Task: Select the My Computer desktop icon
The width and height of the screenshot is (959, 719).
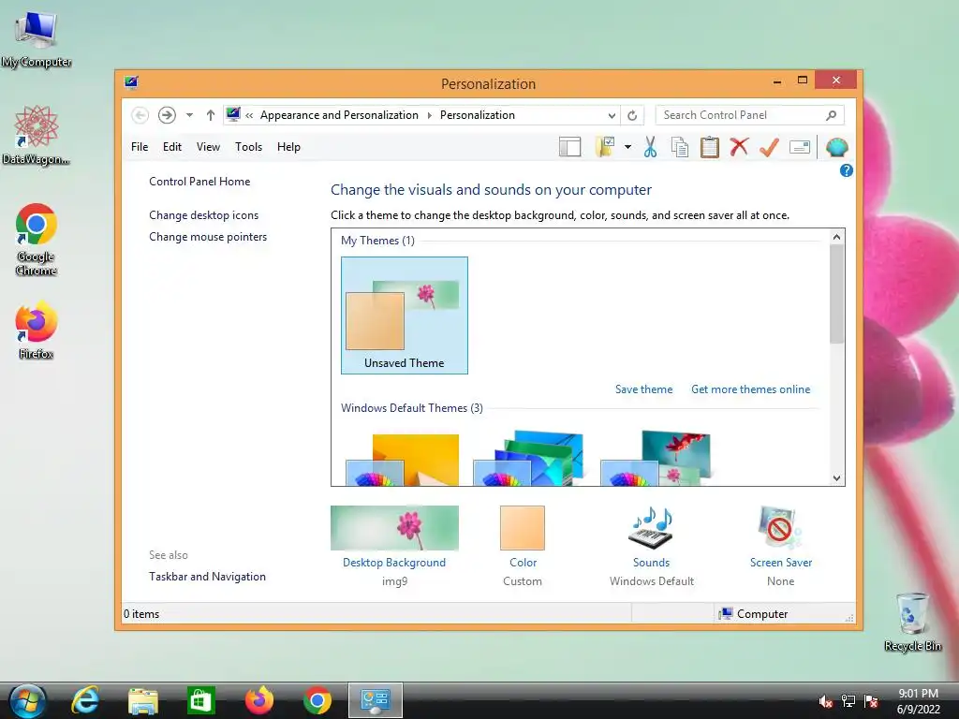Action: tap(37, 37)
